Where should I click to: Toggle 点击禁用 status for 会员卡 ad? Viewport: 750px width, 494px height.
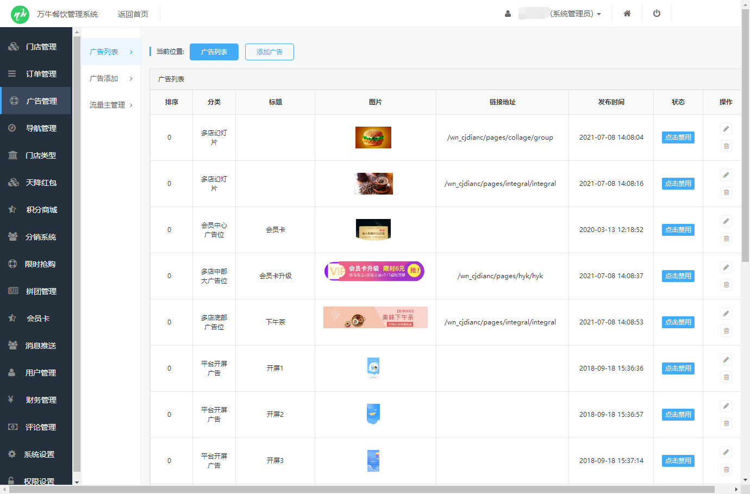click(x=678, y=230)
